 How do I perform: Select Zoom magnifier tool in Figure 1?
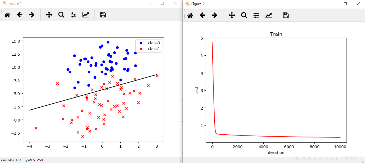(61, 15)
